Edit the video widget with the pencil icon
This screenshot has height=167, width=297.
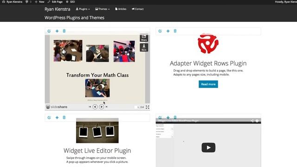point(160,117)
